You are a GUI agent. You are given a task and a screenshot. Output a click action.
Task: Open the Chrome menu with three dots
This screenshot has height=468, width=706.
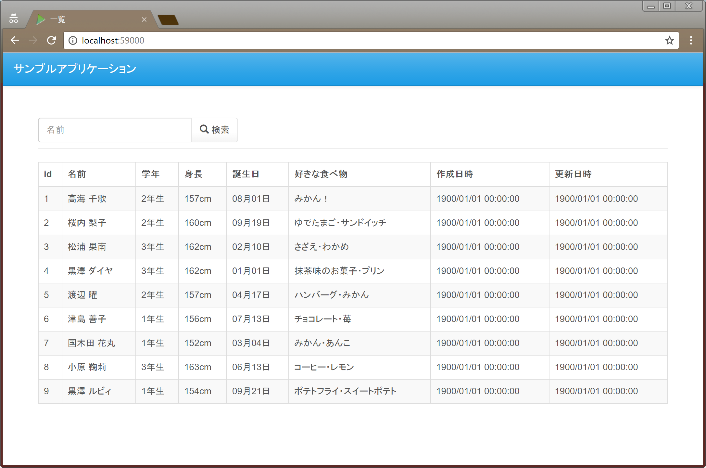click(x=691, y=40)
